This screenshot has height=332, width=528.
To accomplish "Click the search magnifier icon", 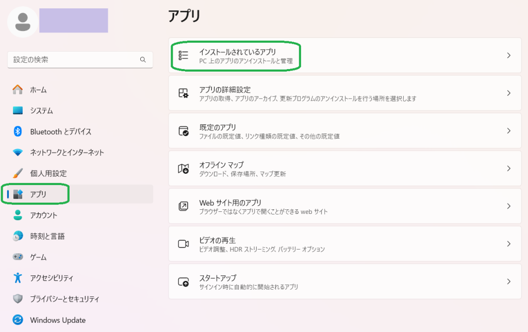I will pyautogui.click(x=143, y=60).
